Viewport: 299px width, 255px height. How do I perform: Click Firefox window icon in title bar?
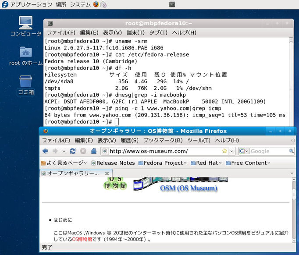46,131
